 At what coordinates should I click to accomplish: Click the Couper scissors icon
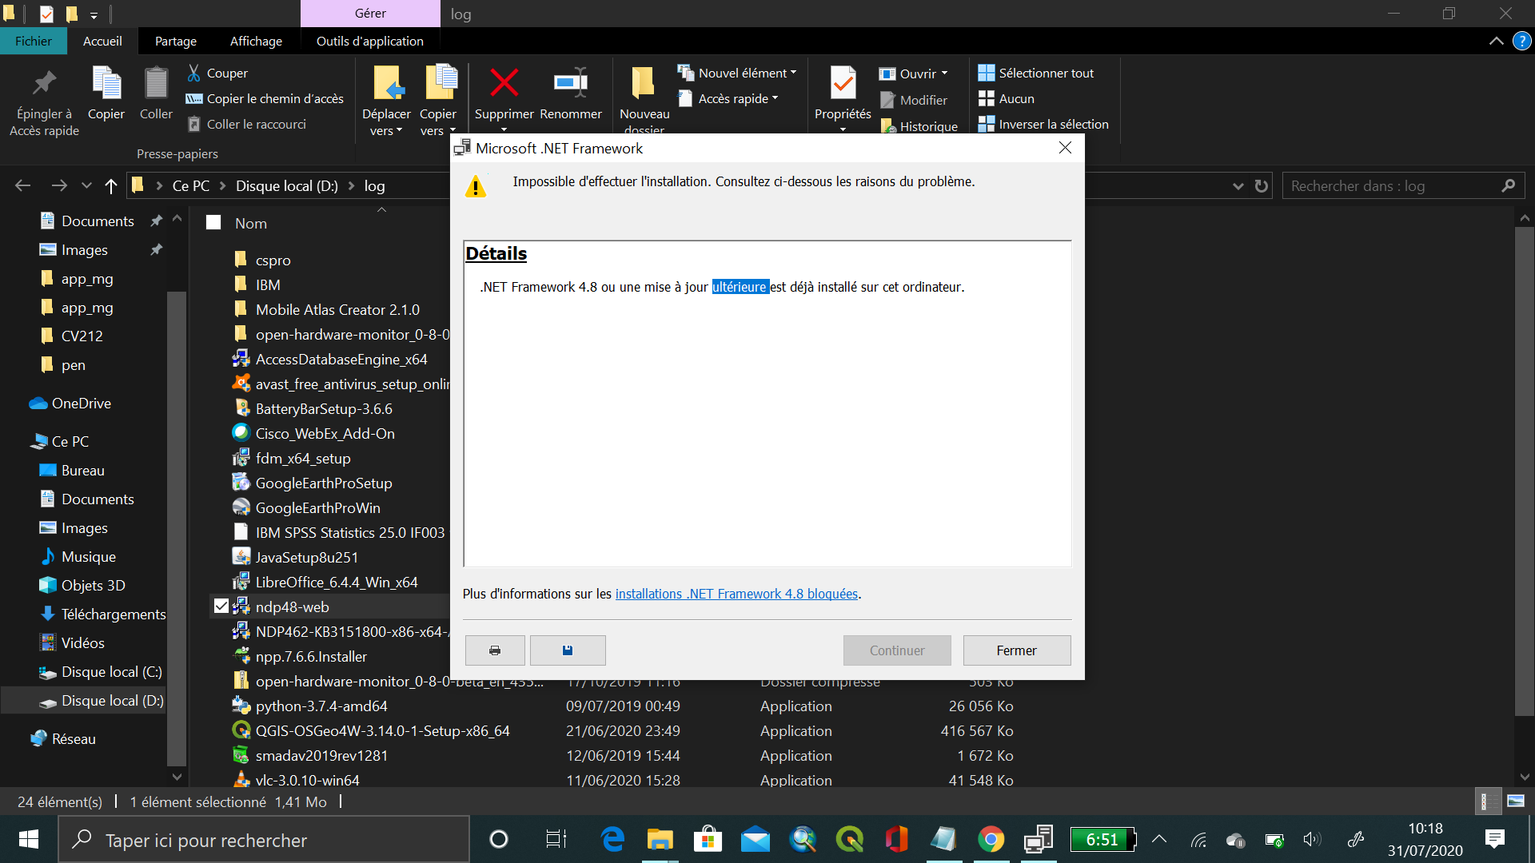pyautogui.click(x=194, y=73)
